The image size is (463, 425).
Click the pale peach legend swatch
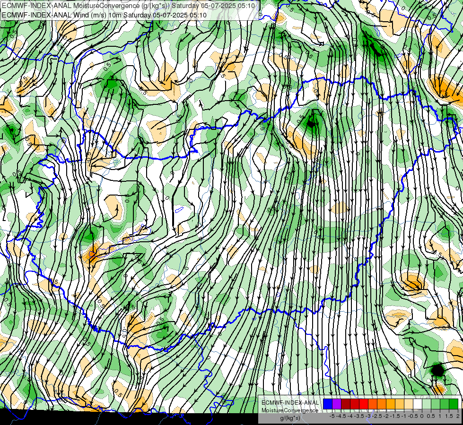pos(409,404)
